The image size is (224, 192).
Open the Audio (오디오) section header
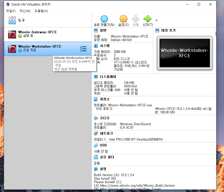pos(105,118)
